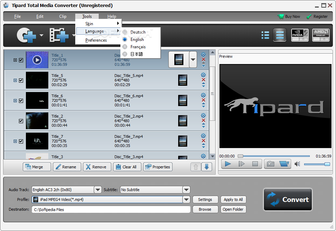Open the snapshot folder icon
This screenshot has width=336, height=231.
(x=284, y=164)
